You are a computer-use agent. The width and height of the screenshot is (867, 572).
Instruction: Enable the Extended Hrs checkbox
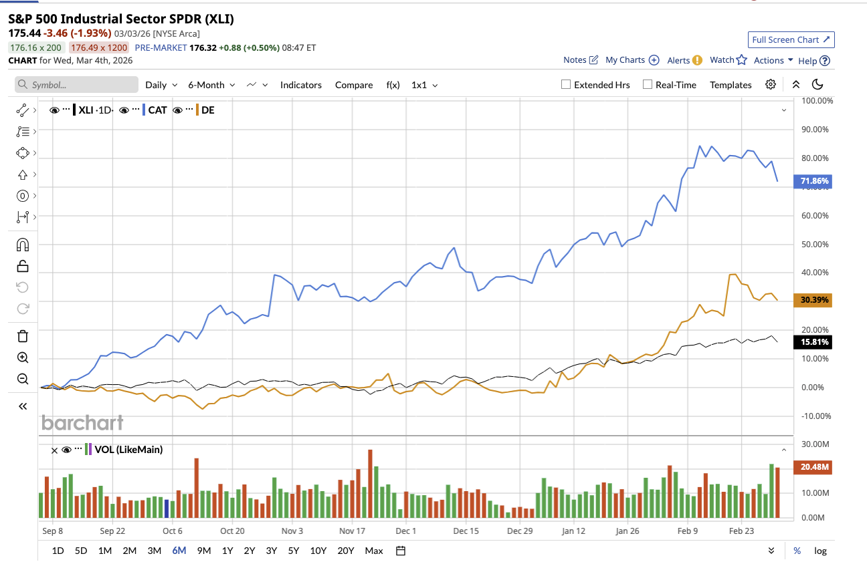click(x=565, y=84)
